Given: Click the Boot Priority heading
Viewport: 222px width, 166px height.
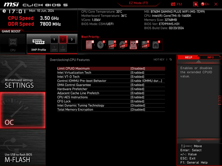Looking at the screenshot, I should tap(90, 37).
